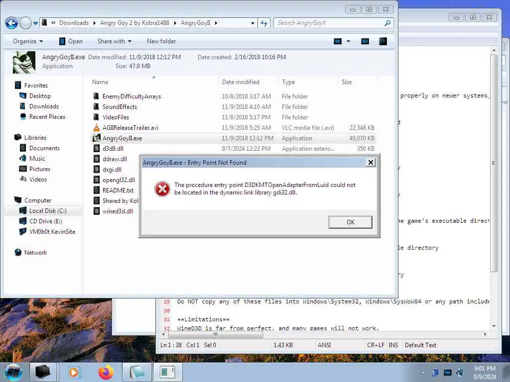Toggle the preview pane icon
The width and height of the screenshot is (510, 382).
365,41
